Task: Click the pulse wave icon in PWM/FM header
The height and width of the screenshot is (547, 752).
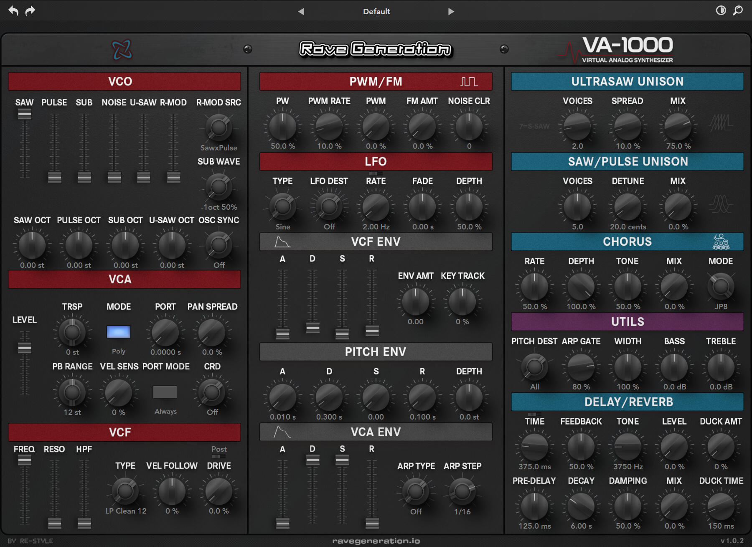Action: click(x=469, y=81)
